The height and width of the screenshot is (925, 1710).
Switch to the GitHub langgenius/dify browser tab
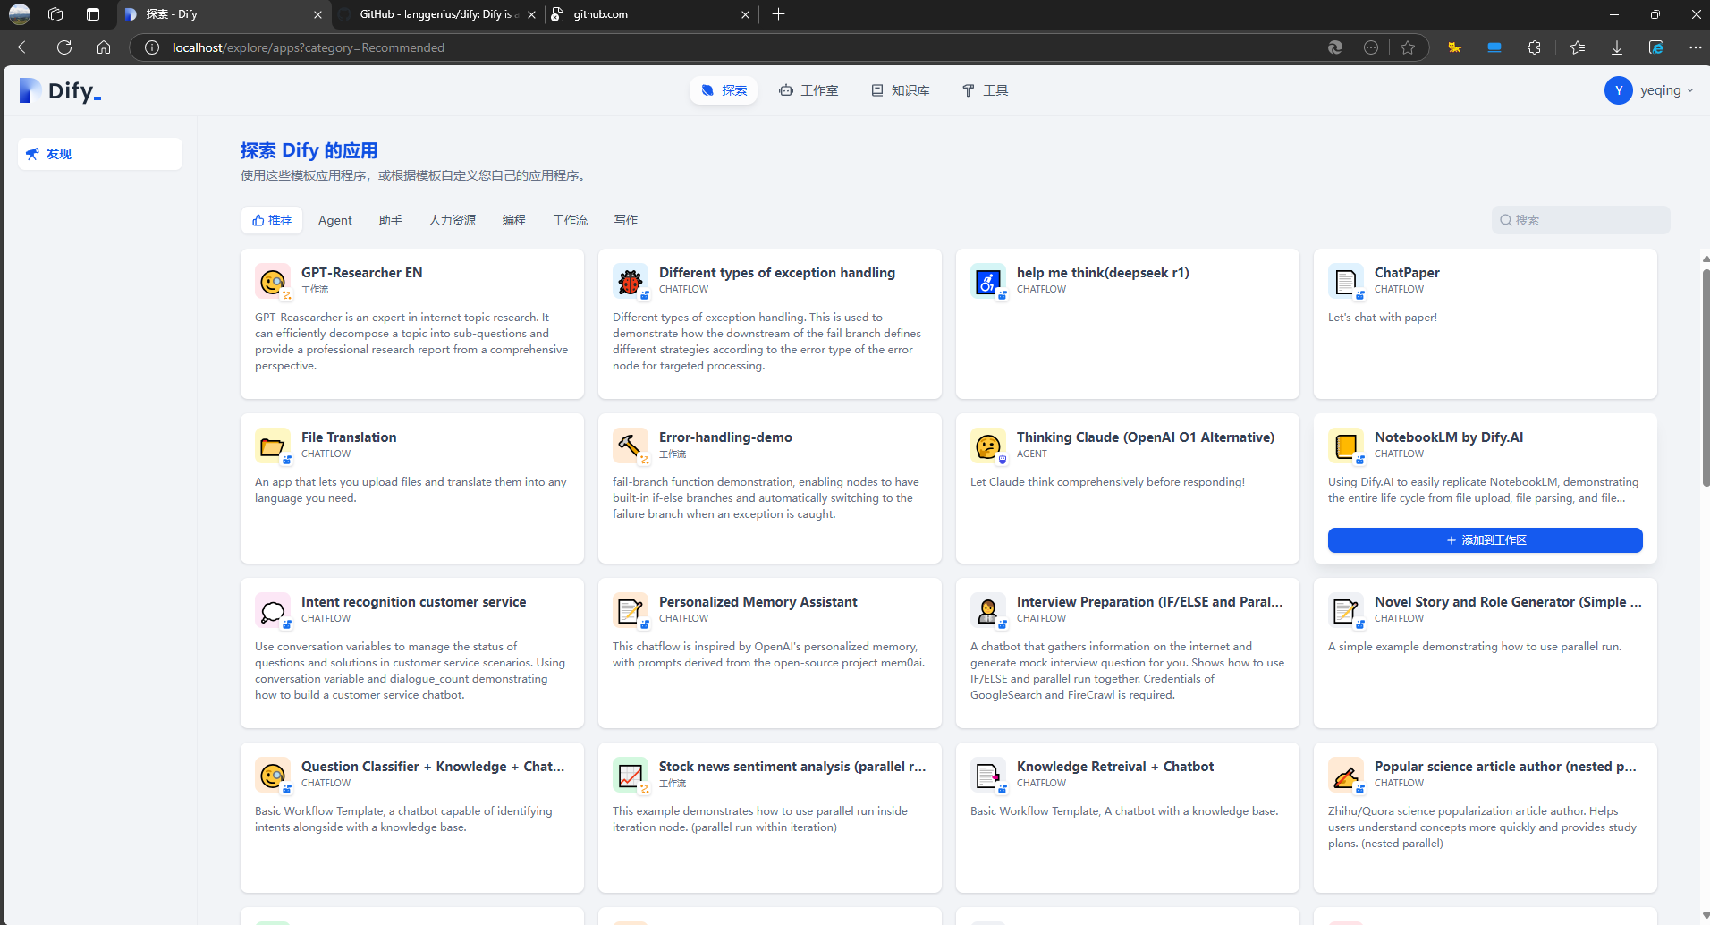pyautogui.click(x=438, y=14)
